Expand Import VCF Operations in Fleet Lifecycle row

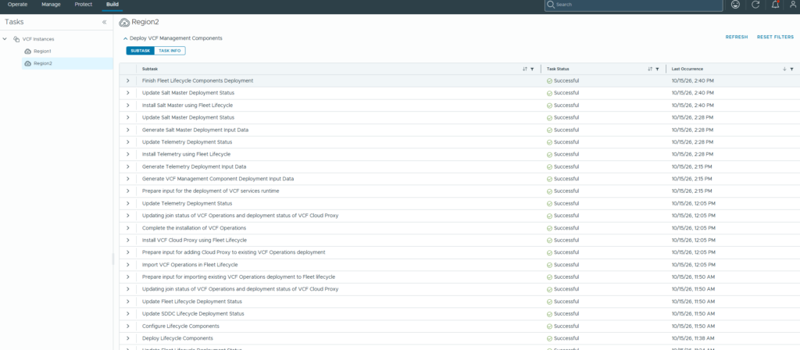[127, 265]
